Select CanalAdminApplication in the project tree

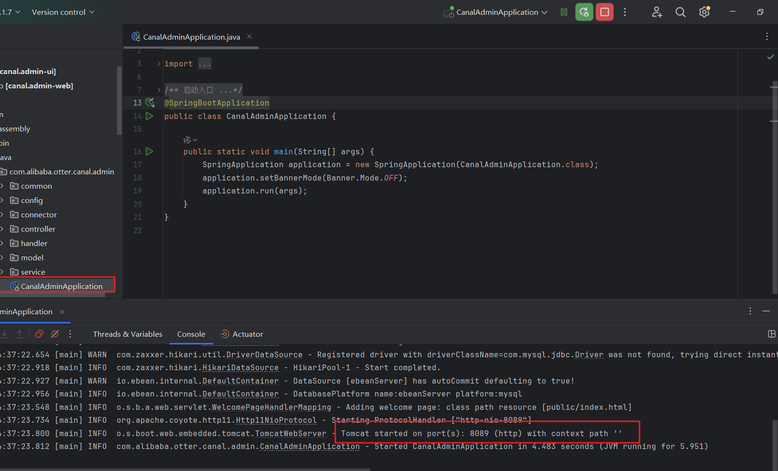pos(62,286)
